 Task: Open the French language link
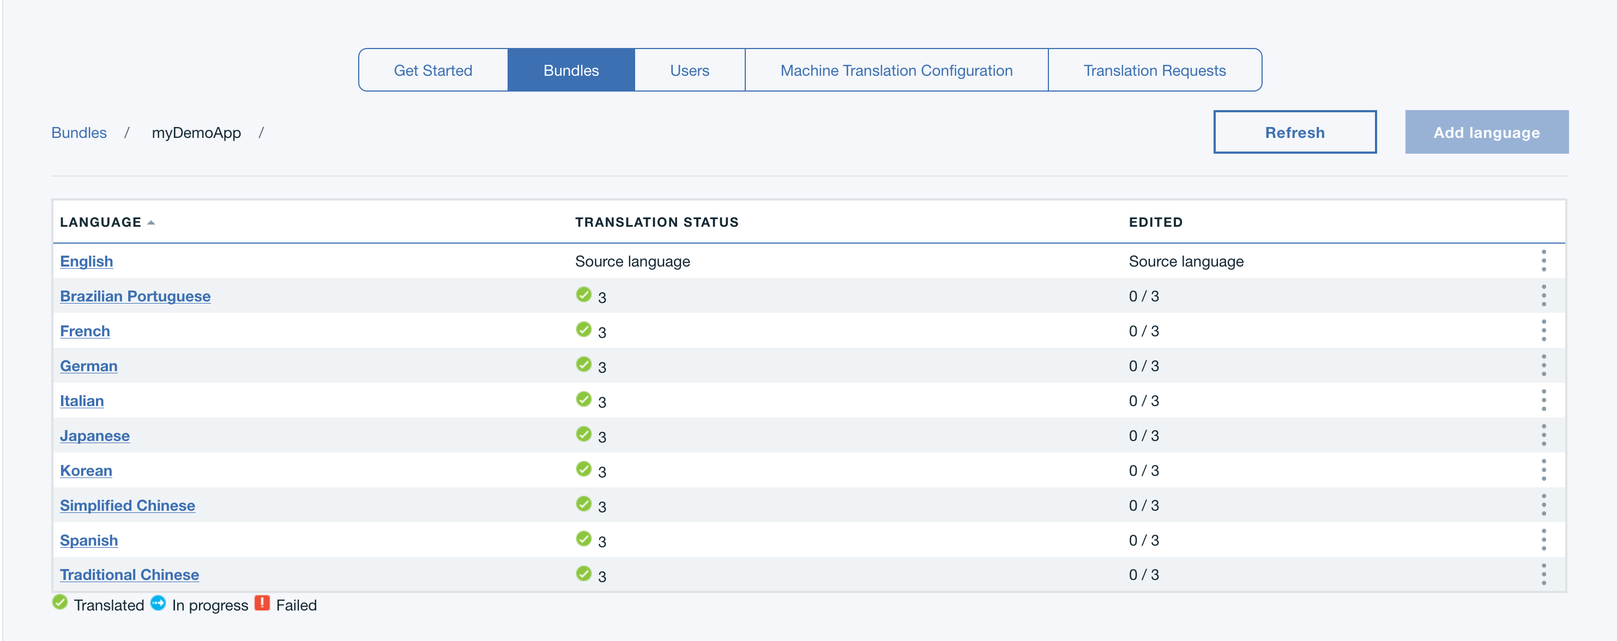point(85,331)
